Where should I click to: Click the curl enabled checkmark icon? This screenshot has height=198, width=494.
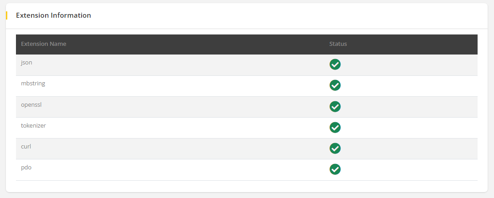click(x=335, y=148)
